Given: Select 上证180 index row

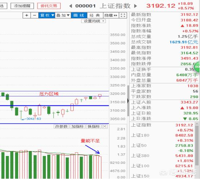Looking at the screenshot, I should coord(162,138).
